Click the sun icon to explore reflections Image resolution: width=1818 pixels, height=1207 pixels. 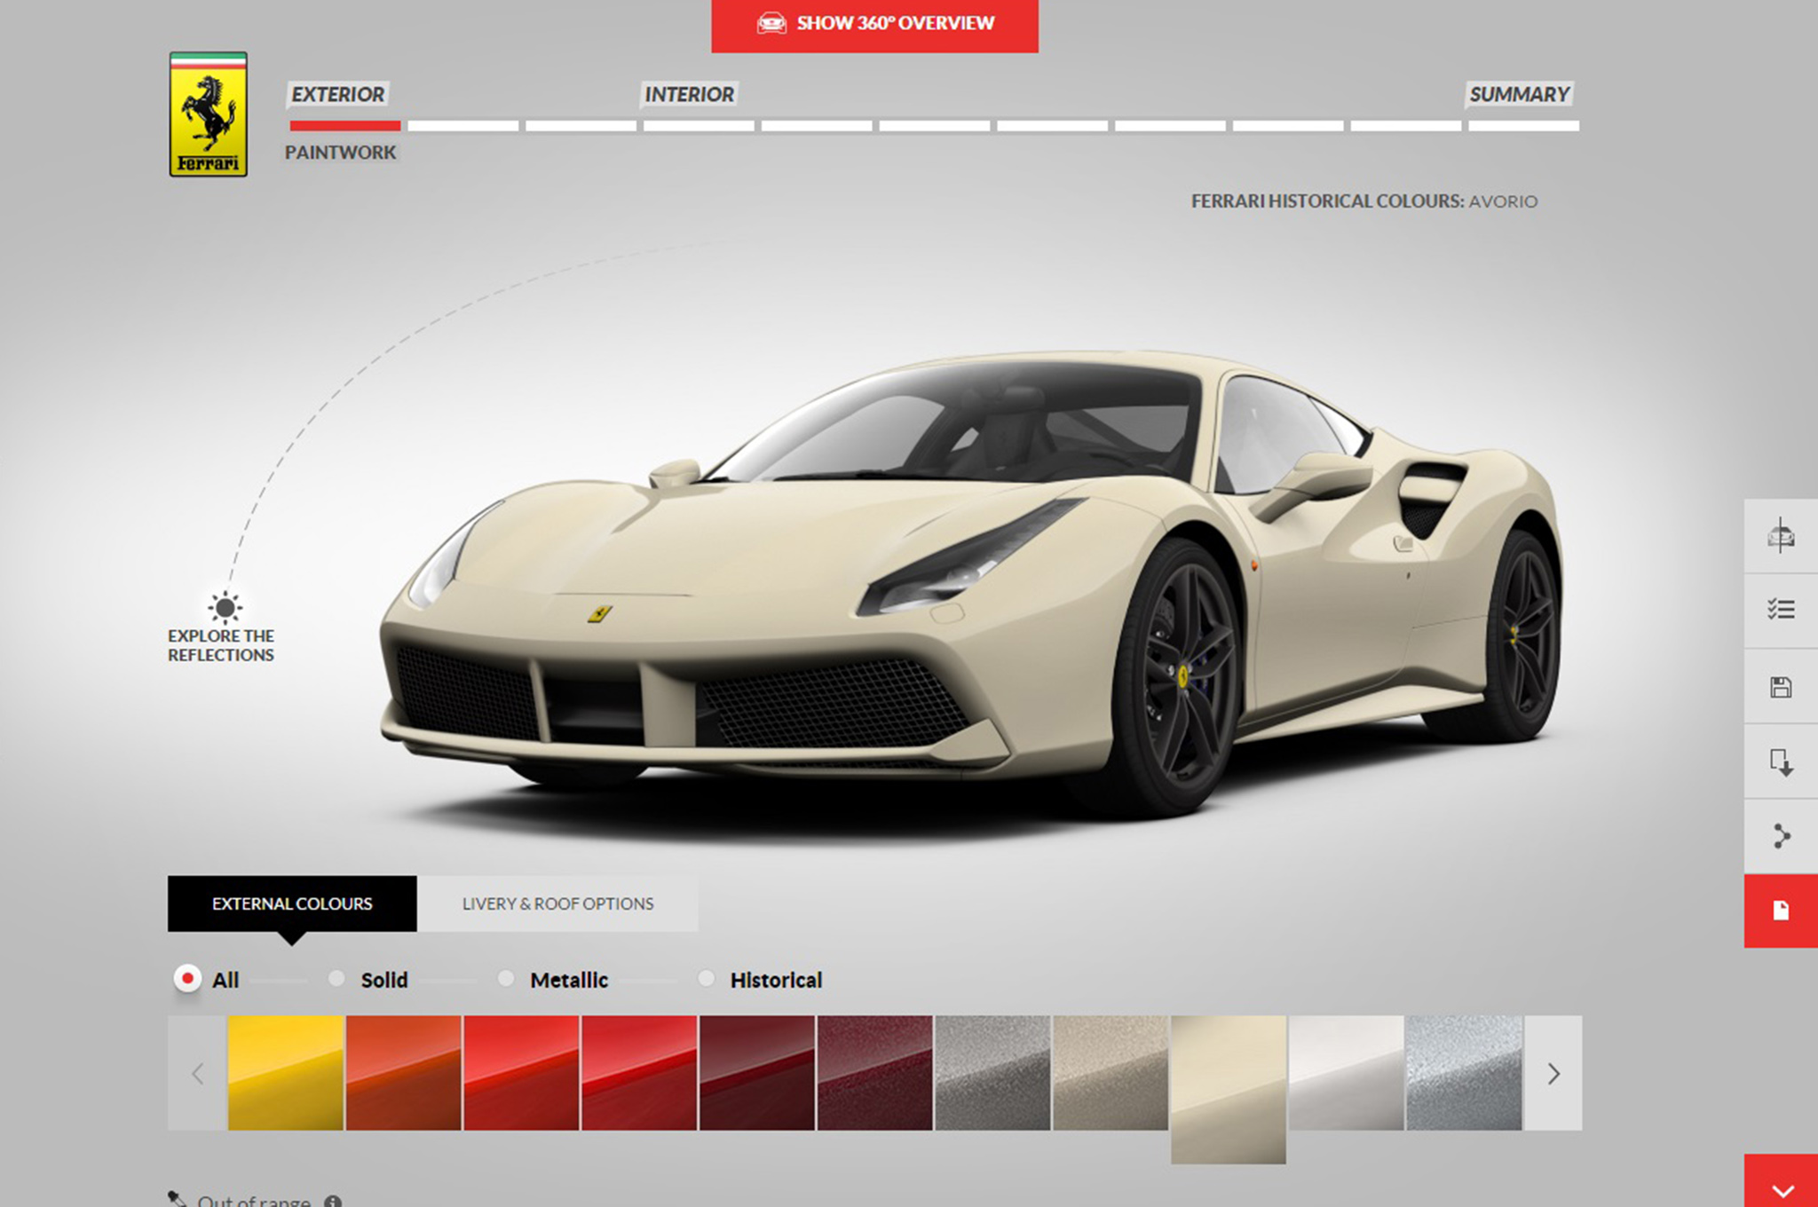[227, 609]
